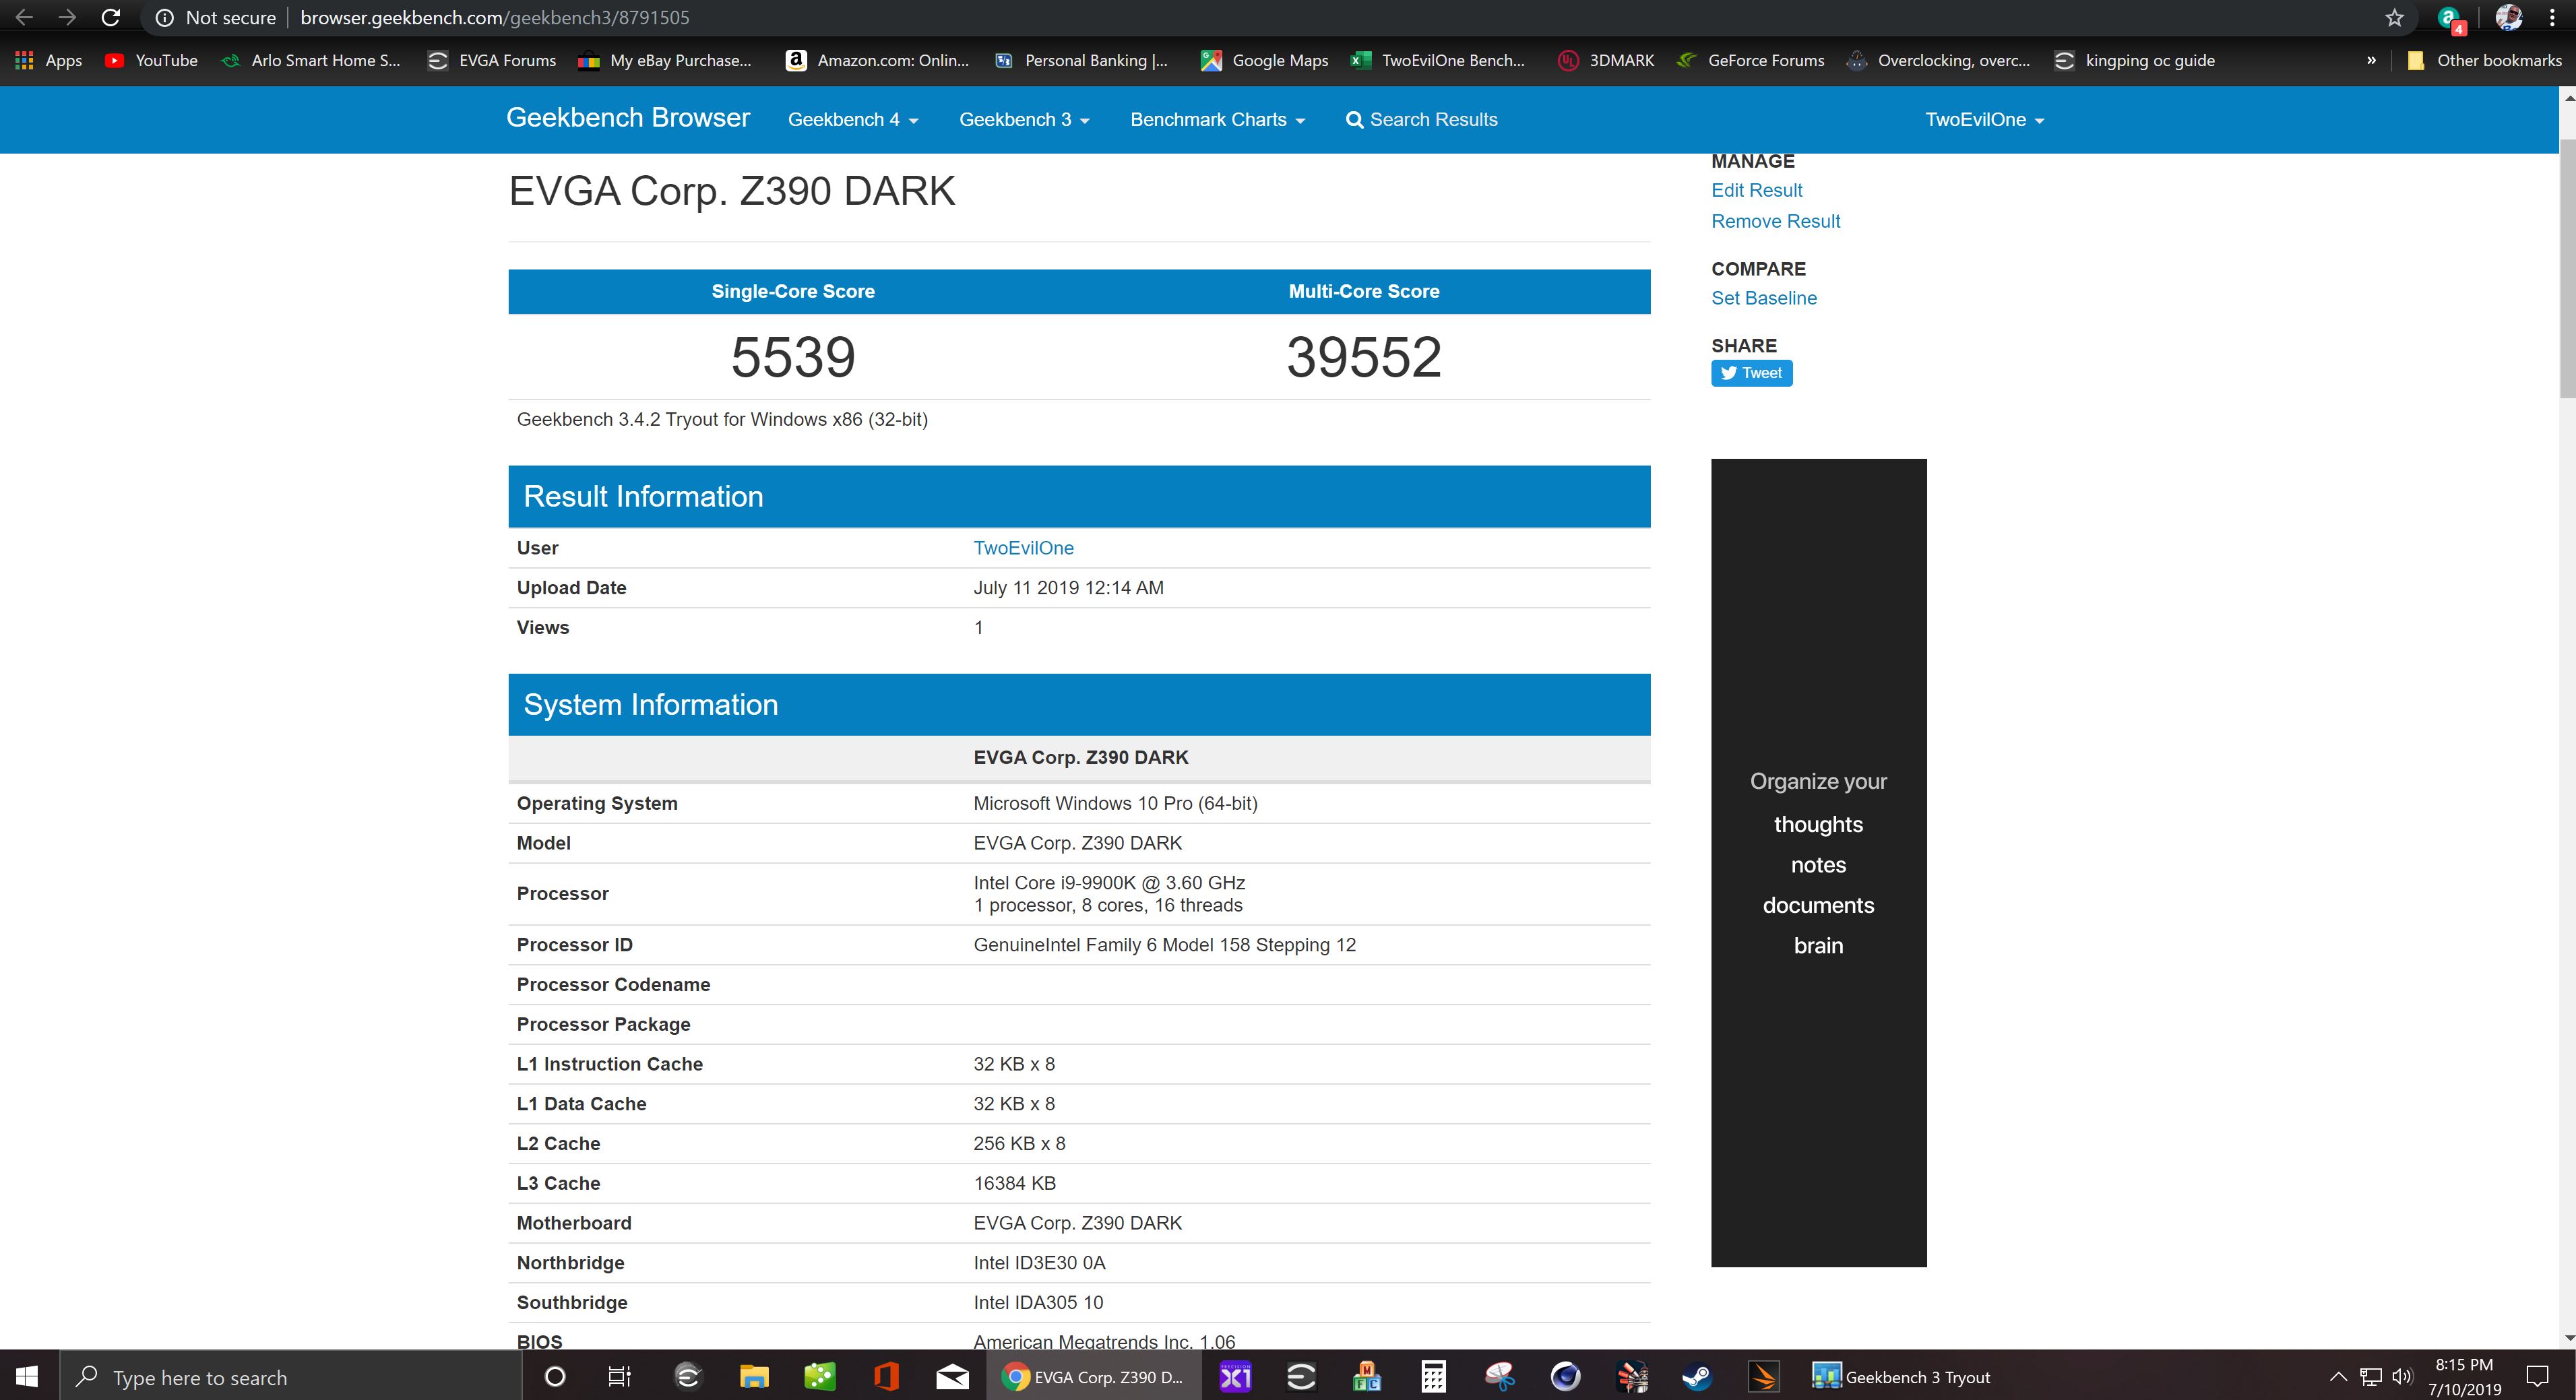Open Task View on the taskbar

click(x=619, y=1377)
